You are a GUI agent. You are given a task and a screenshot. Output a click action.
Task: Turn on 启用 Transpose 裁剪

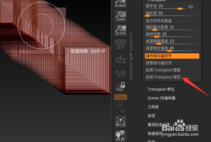[x=172, y=77]
